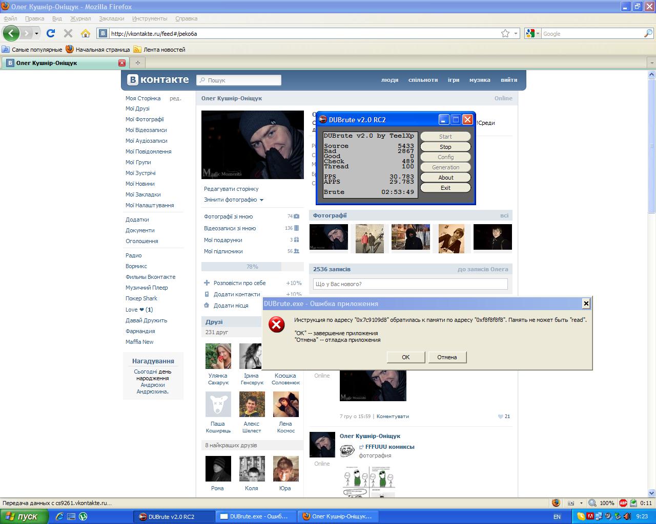Click Коментувати under the post
Image resolution: width=656 pixels, height=524 pixels.
393,416
